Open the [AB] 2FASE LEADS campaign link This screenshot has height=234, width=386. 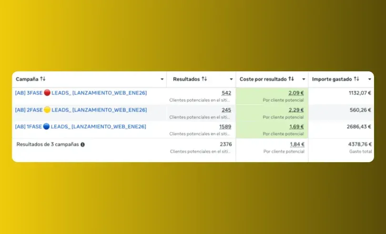tap(81, 110)
